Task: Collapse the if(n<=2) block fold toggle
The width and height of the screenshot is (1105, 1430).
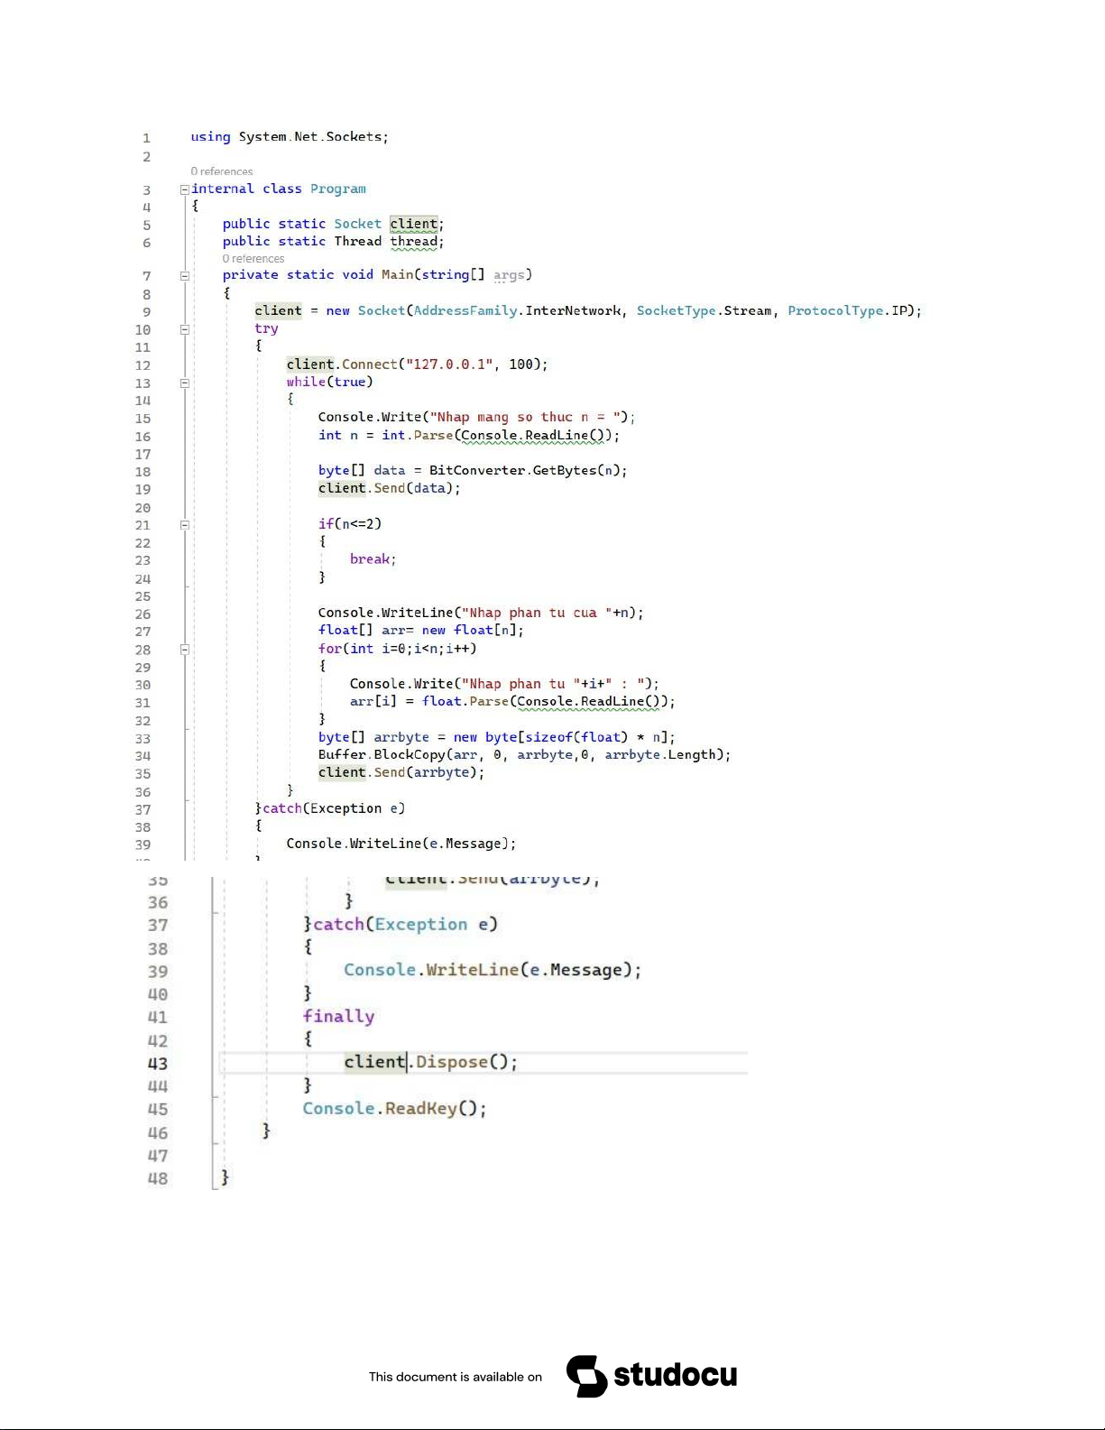Action: point(185,524)
